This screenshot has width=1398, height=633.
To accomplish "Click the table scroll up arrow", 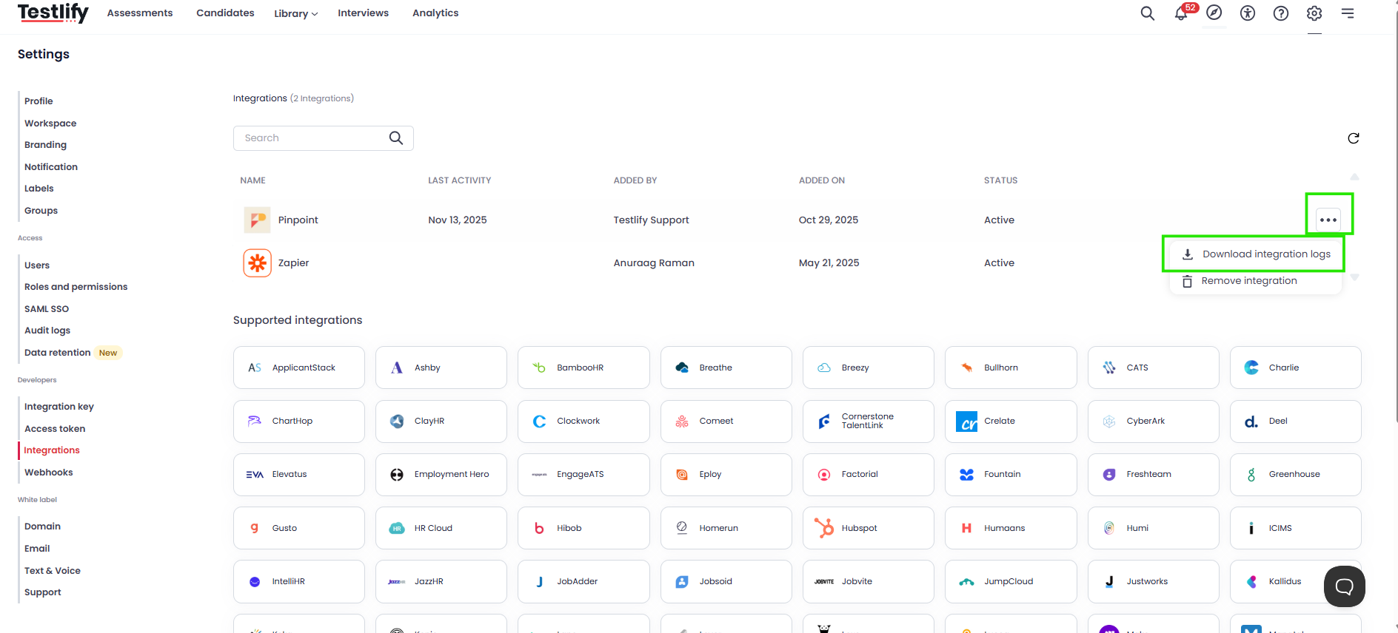I will pos(1354,177).
